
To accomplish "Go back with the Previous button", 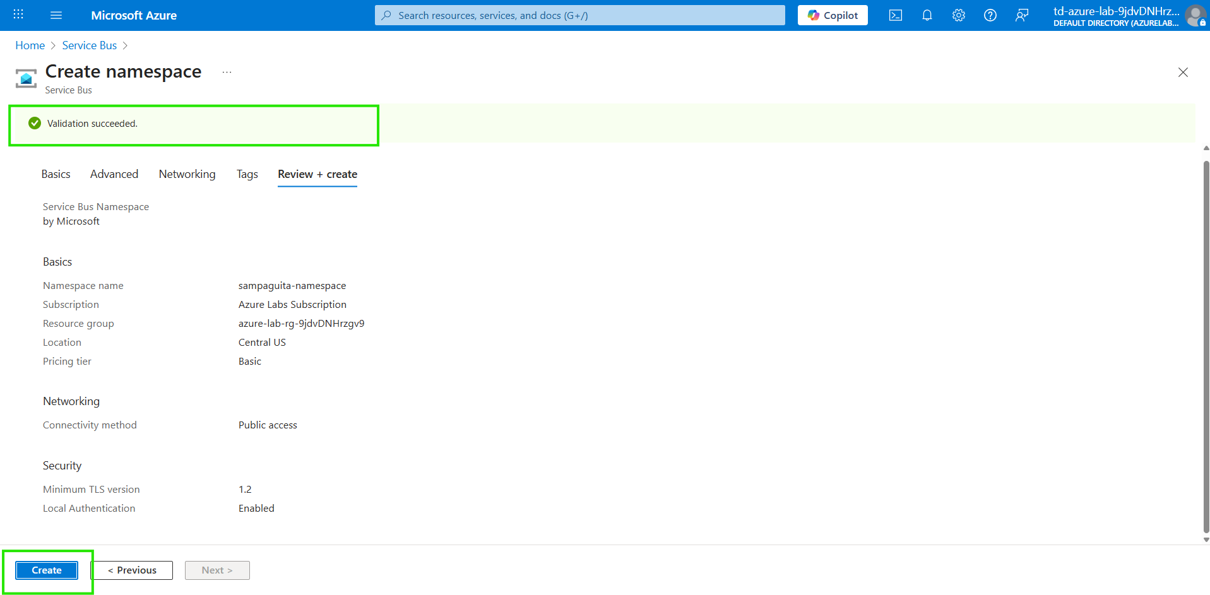I will click(132, 570).
